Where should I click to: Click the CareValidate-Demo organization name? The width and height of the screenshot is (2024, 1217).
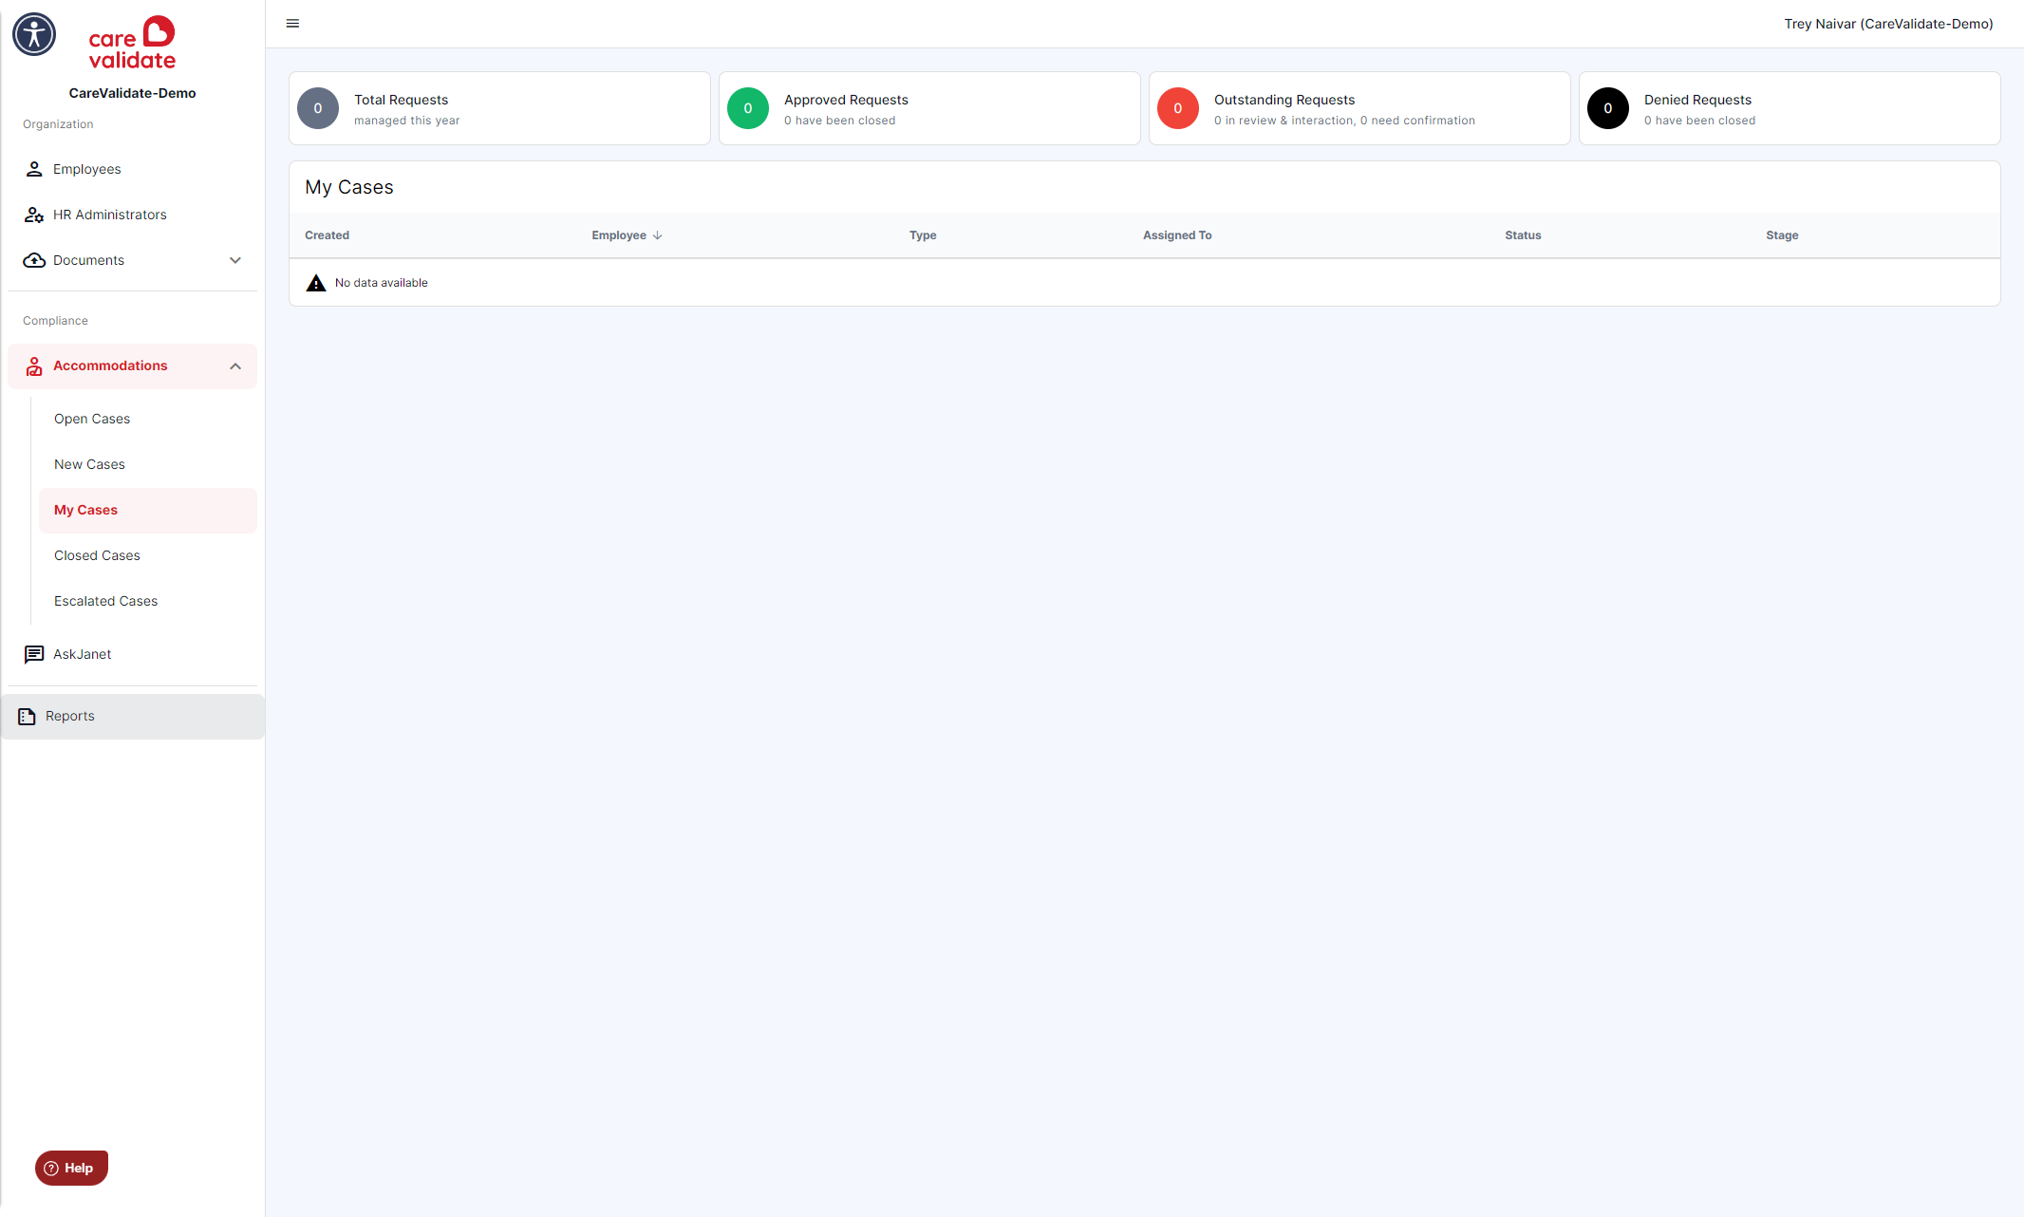tap(132, 93)
